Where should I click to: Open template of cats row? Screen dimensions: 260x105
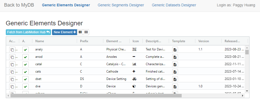(x=175, y=72)
